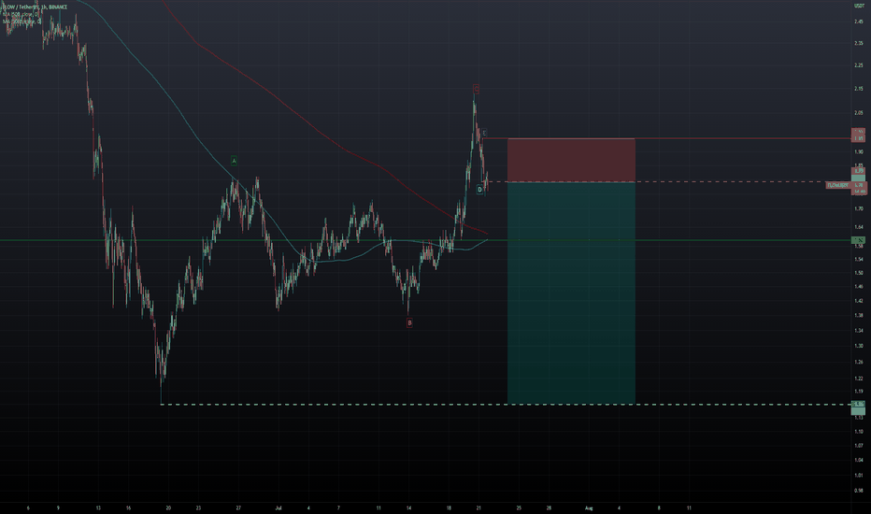Click the USDT currency label on price axis
The height and width of the screenshot is (514, 871).
point(859,5)
